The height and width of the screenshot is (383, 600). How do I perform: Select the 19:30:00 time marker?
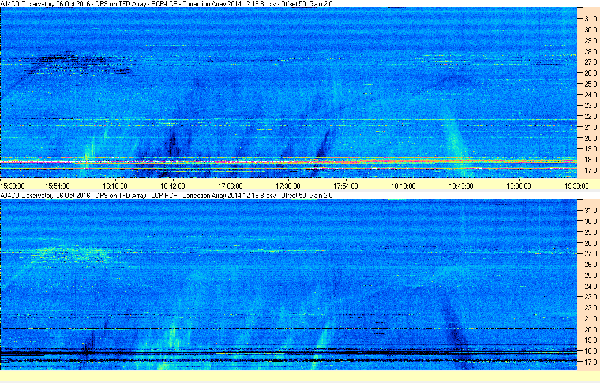pos(576,186)
